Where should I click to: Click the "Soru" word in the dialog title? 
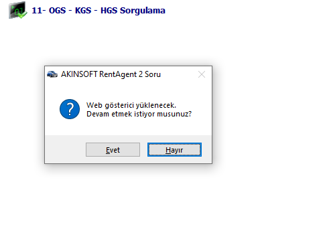point(153,74)
